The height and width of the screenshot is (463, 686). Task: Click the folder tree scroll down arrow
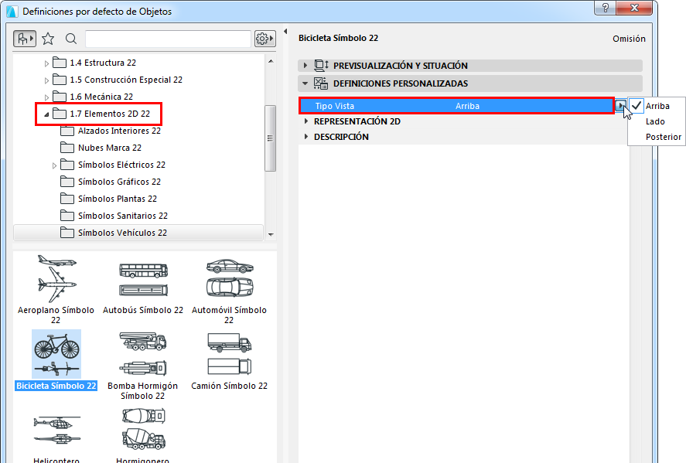(271, 235)
